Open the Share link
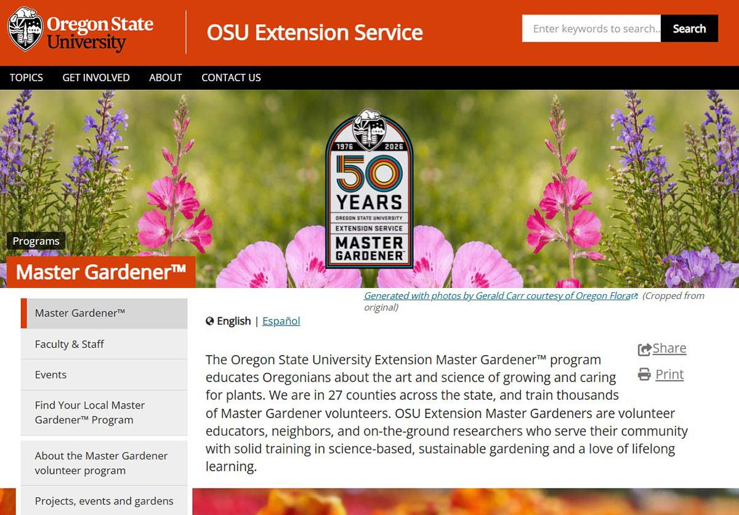Screen dimensions: 739x515 click(669, 348)
